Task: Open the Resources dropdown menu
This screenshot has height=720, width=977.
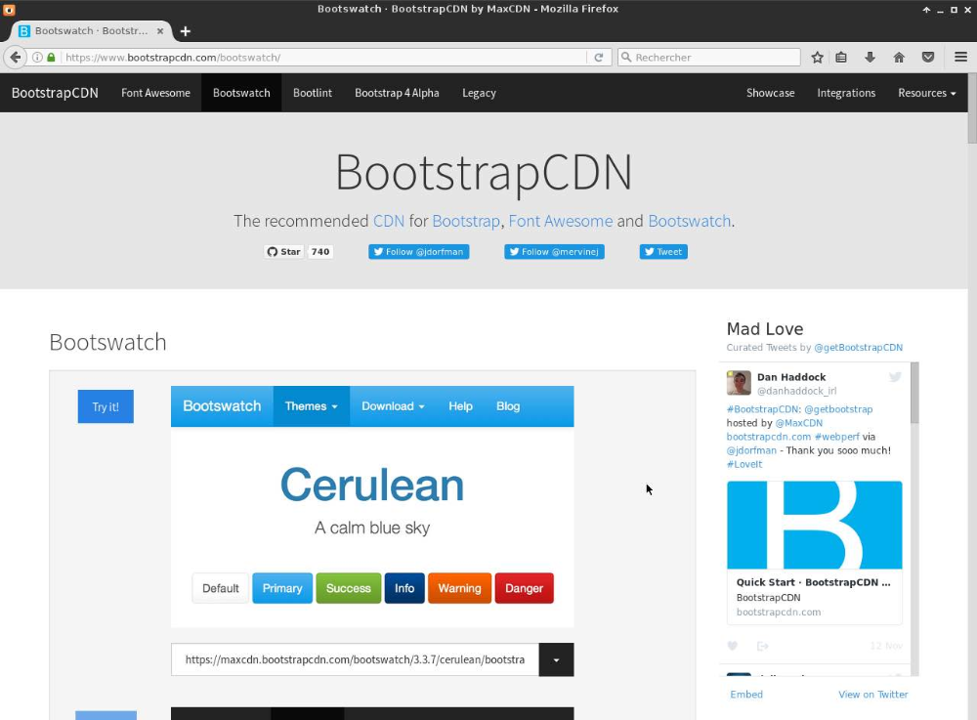Action: (925, 93)
